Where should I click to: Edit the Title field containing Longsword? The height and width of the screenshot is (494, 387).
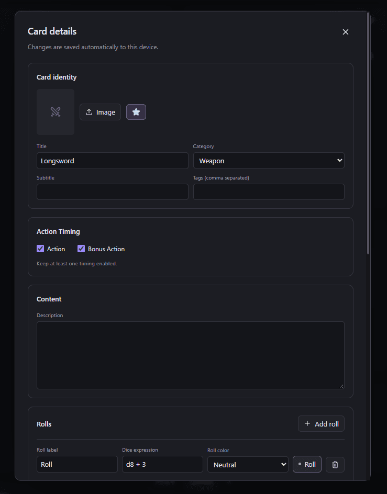coord(112,161)
